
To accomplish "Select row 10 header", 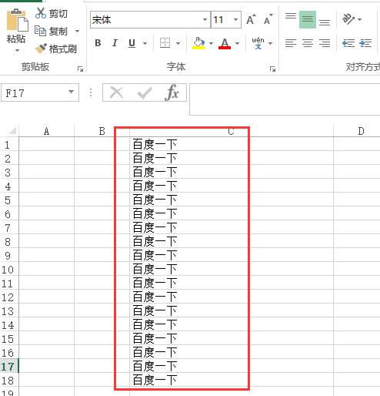I will (x=9, y=269).
